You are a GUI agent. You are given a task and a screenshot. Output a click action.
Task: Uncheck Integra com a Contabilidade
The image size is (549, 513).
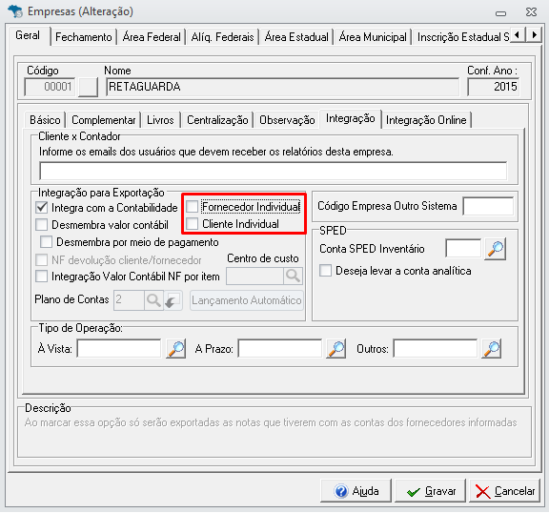(x=41, y=207)
